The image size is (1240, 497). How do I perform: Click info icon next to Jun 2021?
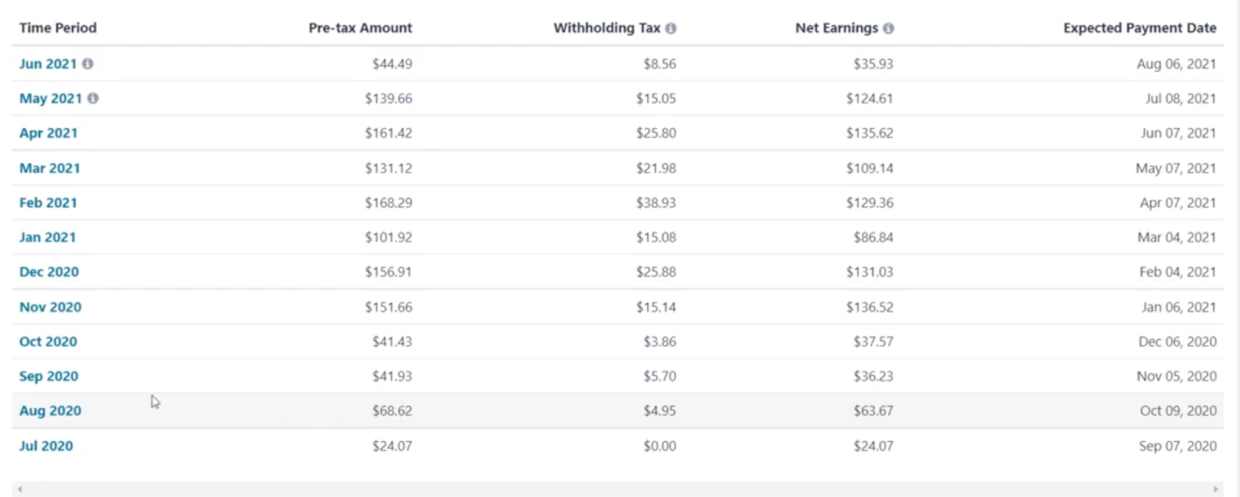(88, 64)
